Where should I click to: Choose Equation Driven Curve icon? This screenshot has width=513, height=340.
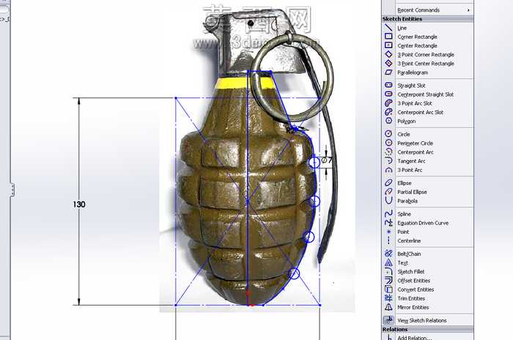pos(388,222)
